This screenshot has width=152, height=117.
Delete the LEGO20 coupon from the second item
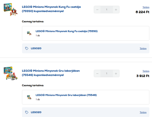143,112
